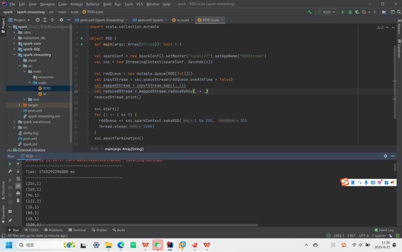Screen dimensions: 402x252
Task: Click the Build Project hammer icon
Action: pyautogui.click(x=310, y=12)
